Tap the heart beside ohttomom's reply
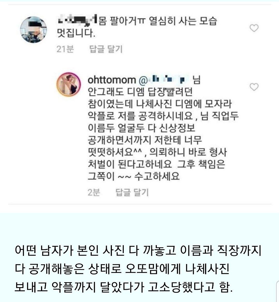This screenshot has height=302, width=279. pyautogui.click(x=254, y=87)
